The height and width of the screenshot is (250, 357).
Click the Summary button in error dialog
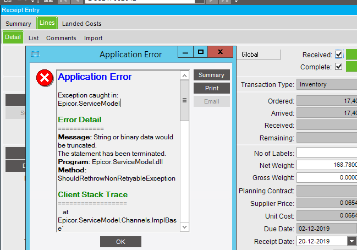pos(212,75)
